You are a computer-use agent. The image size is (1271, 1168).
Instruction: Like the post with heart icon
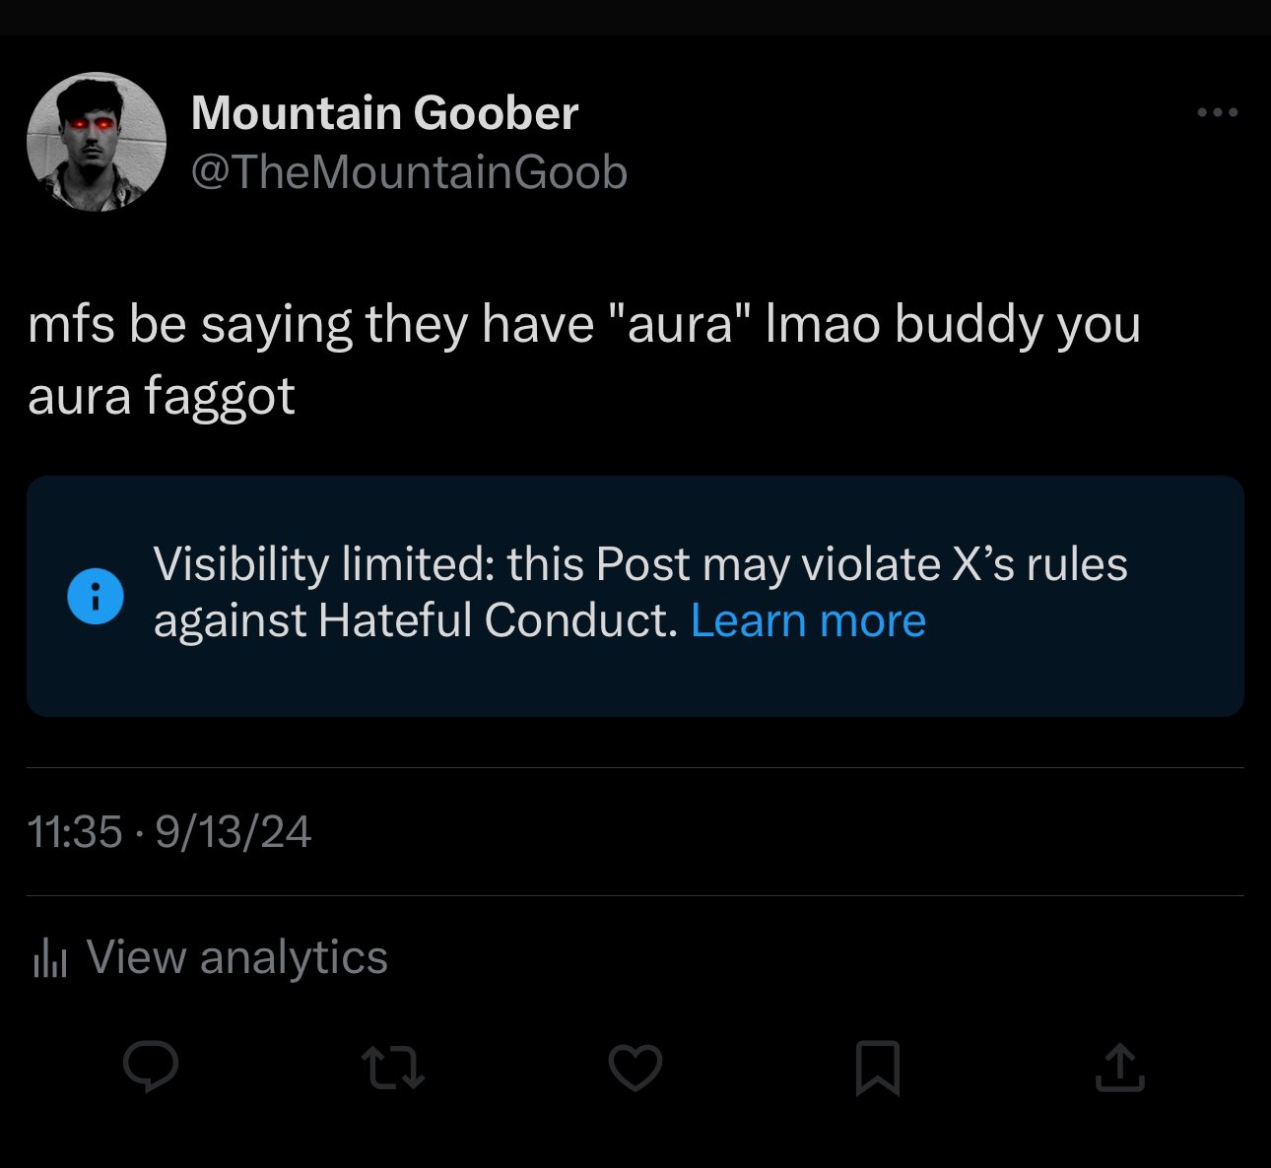pyautogui.click(x=635, y=1068)
